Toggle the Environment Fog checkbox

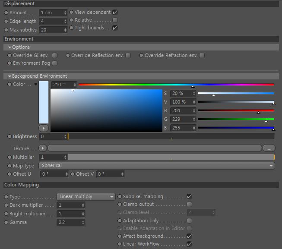click(55, 63)
